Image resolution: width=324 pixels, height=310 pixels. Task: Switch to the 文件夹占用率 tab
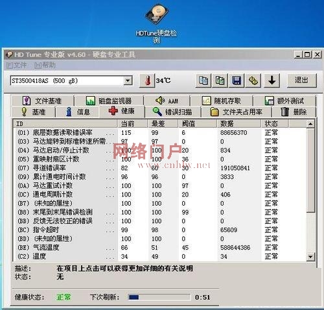tap(237, 112)
